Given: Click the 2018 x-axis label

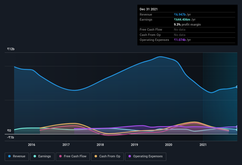Looking at the screenshot, I should (x=100, y=145).
